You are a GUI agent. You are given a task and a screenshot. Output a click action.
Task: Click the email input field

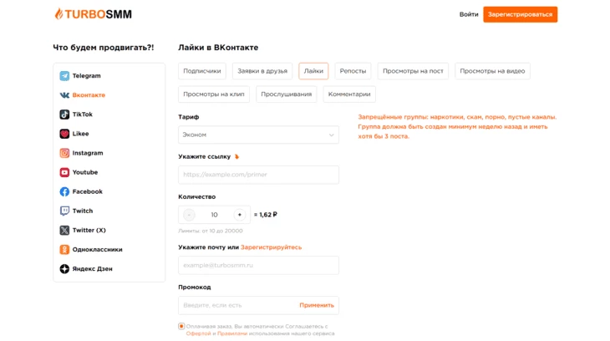258,266
